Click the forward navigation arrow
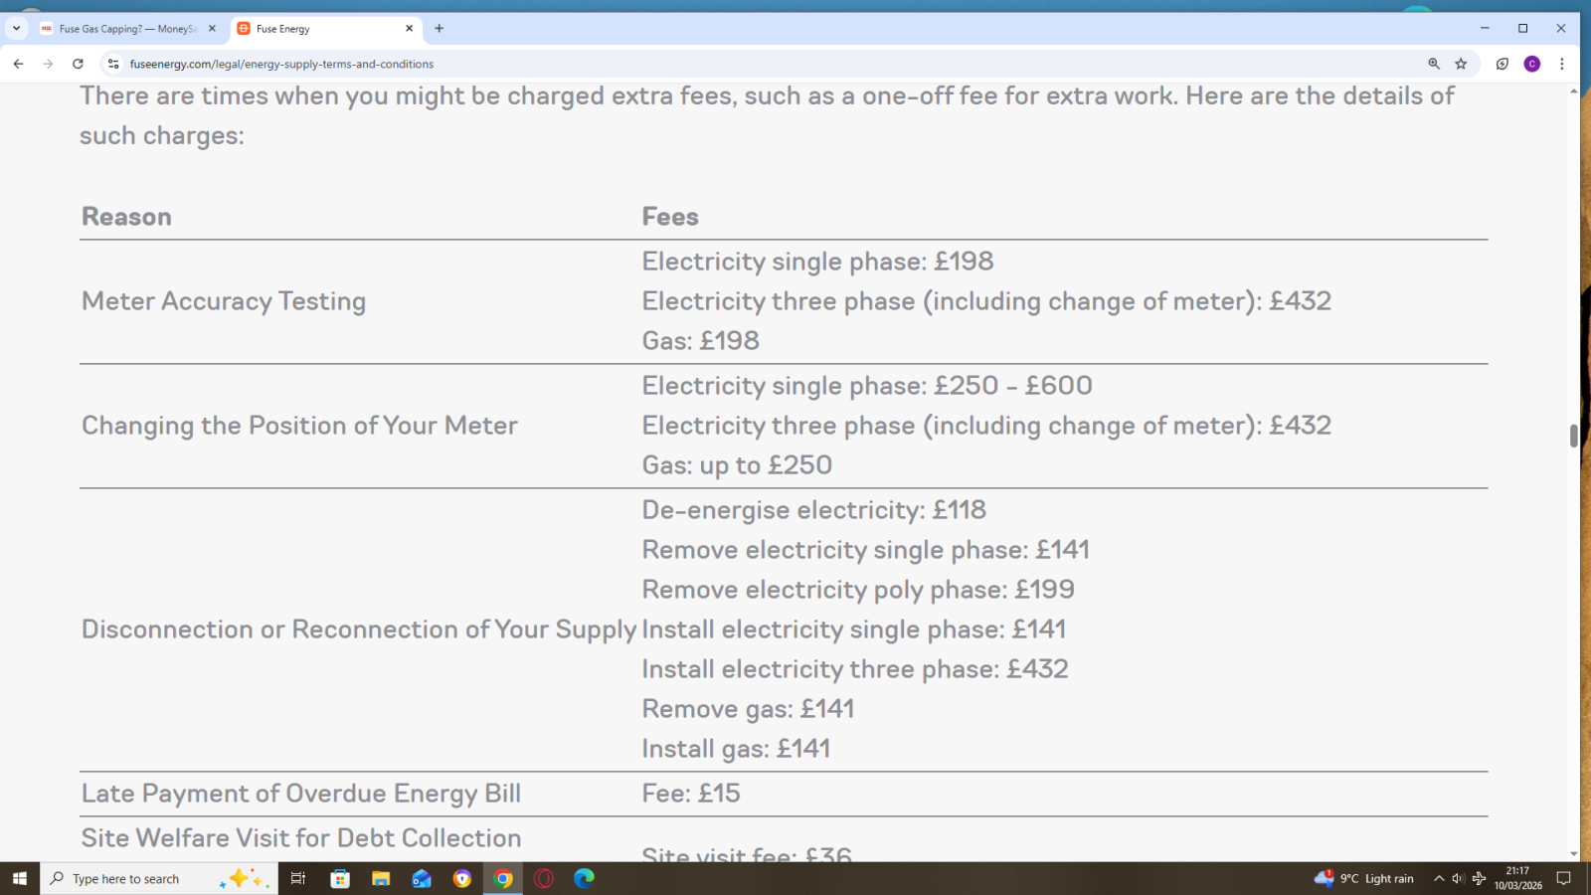The width and height of the screenshot is (1591, 895). click(48, 64)
